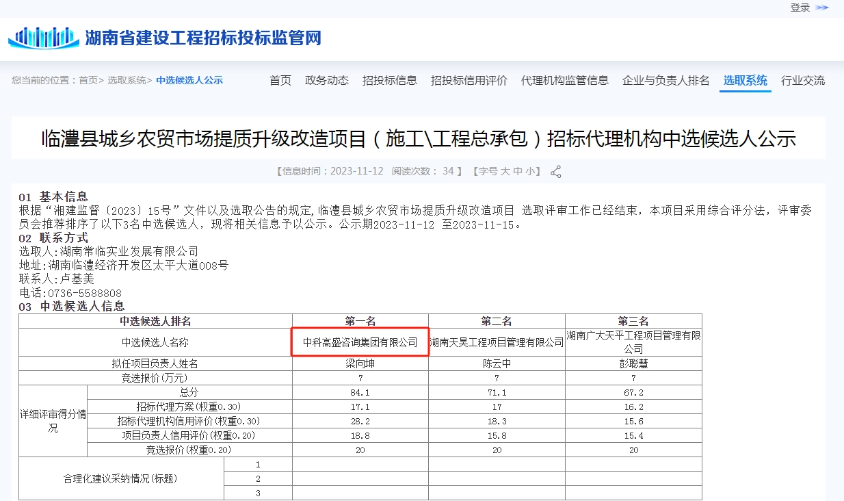
Task: Click the address line 太平大道008号
Action: tap(124, 266)
